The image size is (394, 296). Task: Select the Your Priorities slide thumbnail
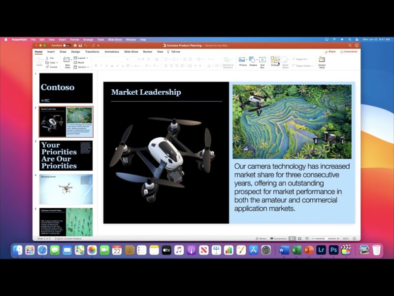[x=66, y=155]
